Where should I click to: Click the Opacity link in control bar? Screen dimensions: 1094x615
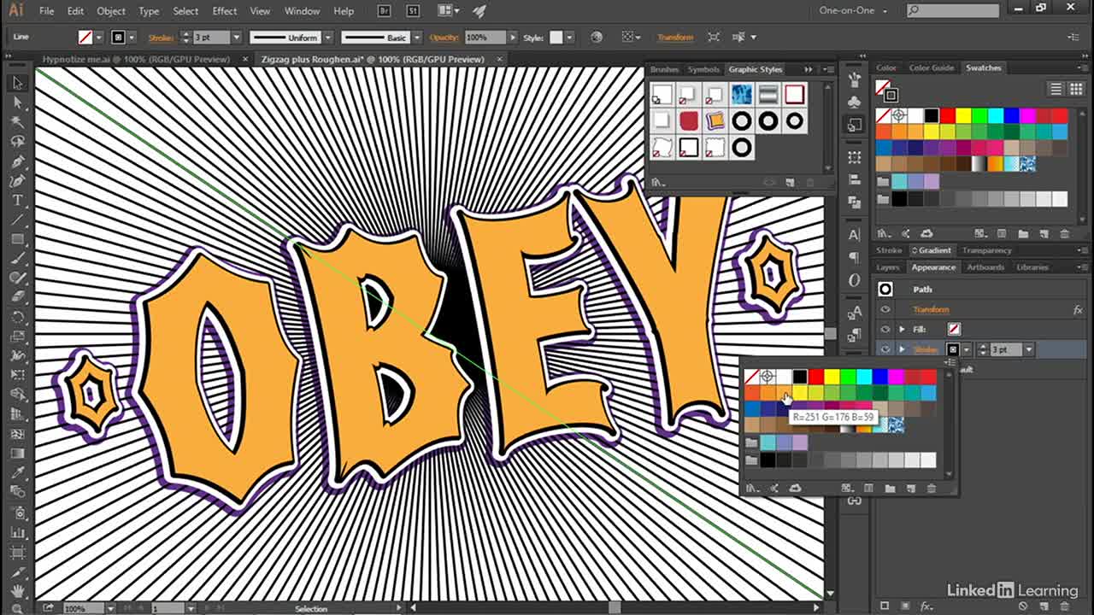pyautogui.click(x=444, y=38)
